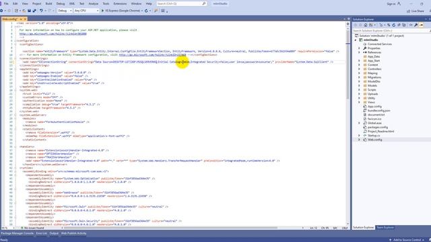The height and width of the screenshot is (242, 431).
Task: Close the Web.config tab
Action: click(x=25, y=19)
